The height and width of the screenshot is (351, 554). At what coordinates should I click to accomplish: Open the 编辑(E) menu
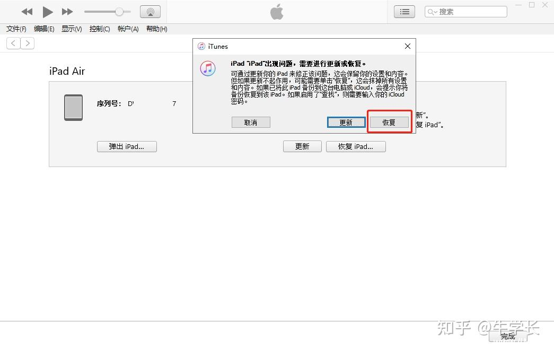click(x=44, y=29)
